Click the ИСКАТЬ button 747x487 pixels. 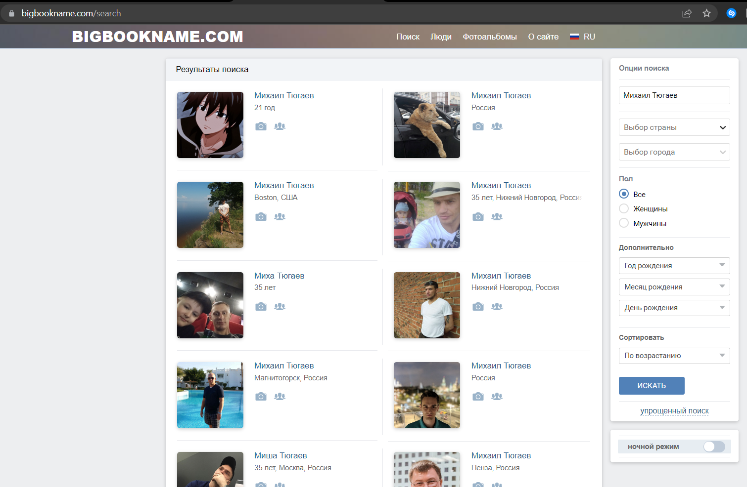[x=652, y=386]
